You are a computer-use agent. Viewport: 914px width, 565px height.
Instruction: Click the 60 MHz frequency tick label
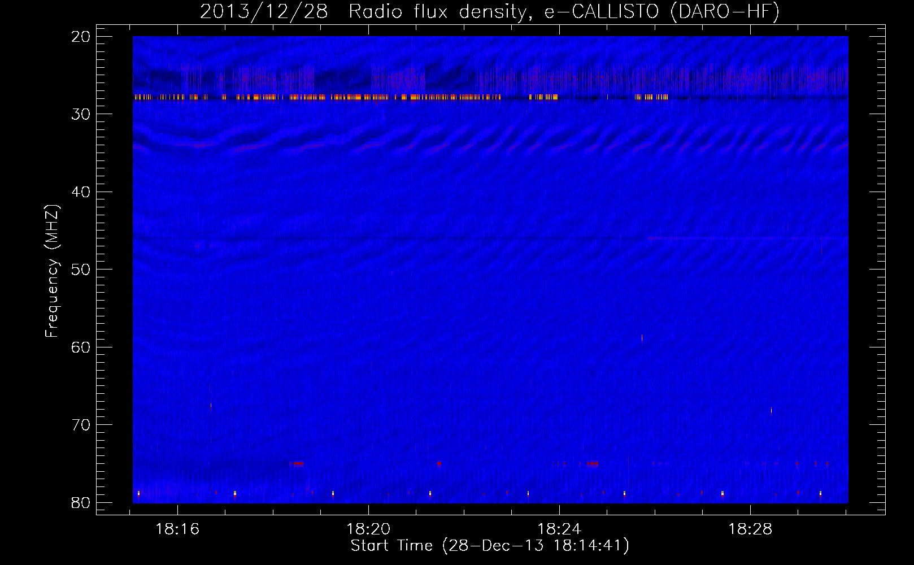click(x=81, y=347)
